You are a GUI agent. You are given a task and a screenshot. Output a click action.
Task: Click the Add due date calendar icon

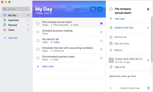coord(111,43)
